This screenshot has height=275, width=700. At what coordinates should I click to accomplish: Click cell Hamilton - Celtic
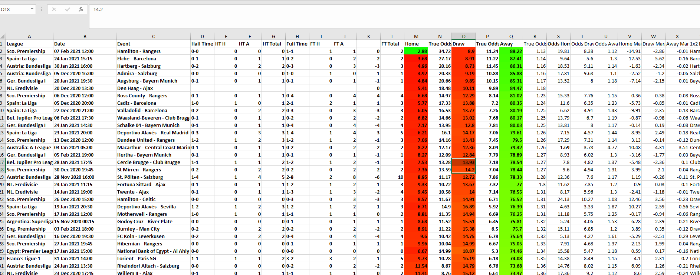(x=153, y=199)
